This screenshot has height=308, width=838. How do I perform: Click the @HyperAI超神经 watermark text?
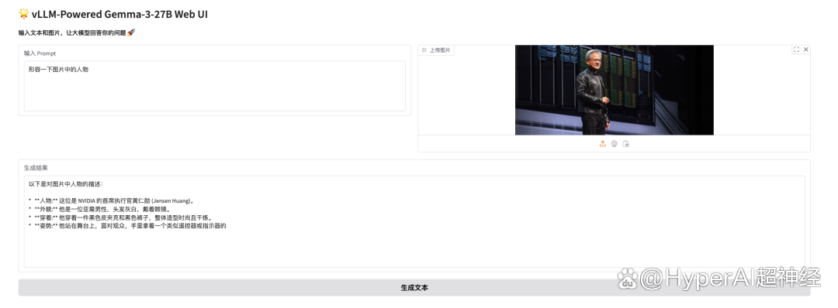tap(730, 278)
